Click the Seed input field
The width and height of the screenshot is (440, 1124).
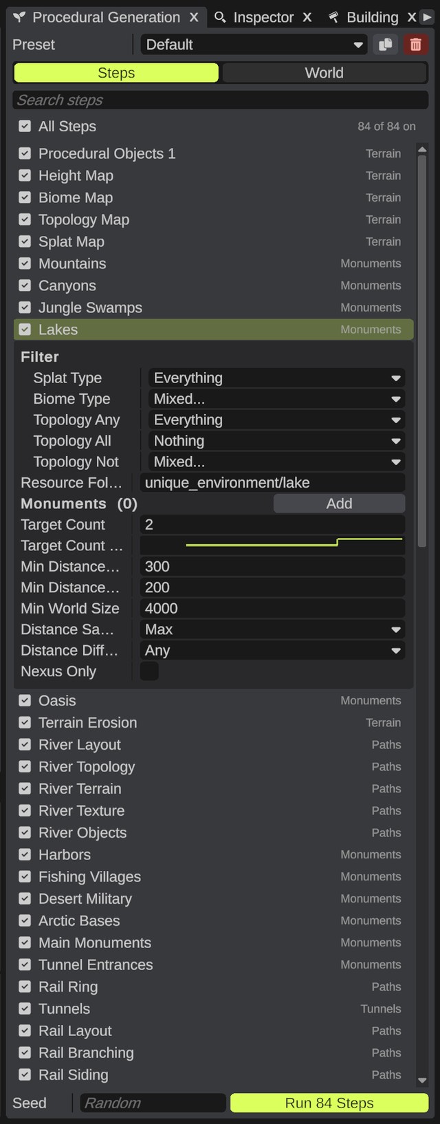[152, 1103]
